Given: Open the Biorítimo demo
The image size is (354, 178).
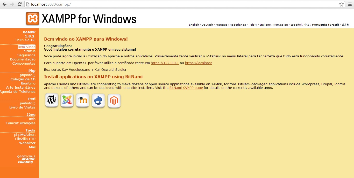Looking at the screenshot, I should click(x=28, y=83).
